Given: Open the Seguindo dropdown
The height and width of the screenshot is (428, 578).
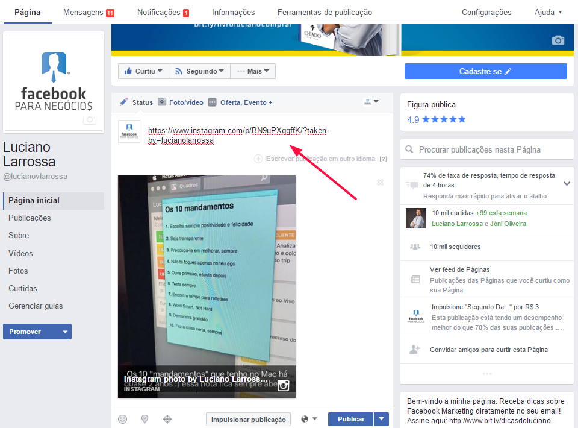Looking at the screenshot, I should [x=200, y=71].
